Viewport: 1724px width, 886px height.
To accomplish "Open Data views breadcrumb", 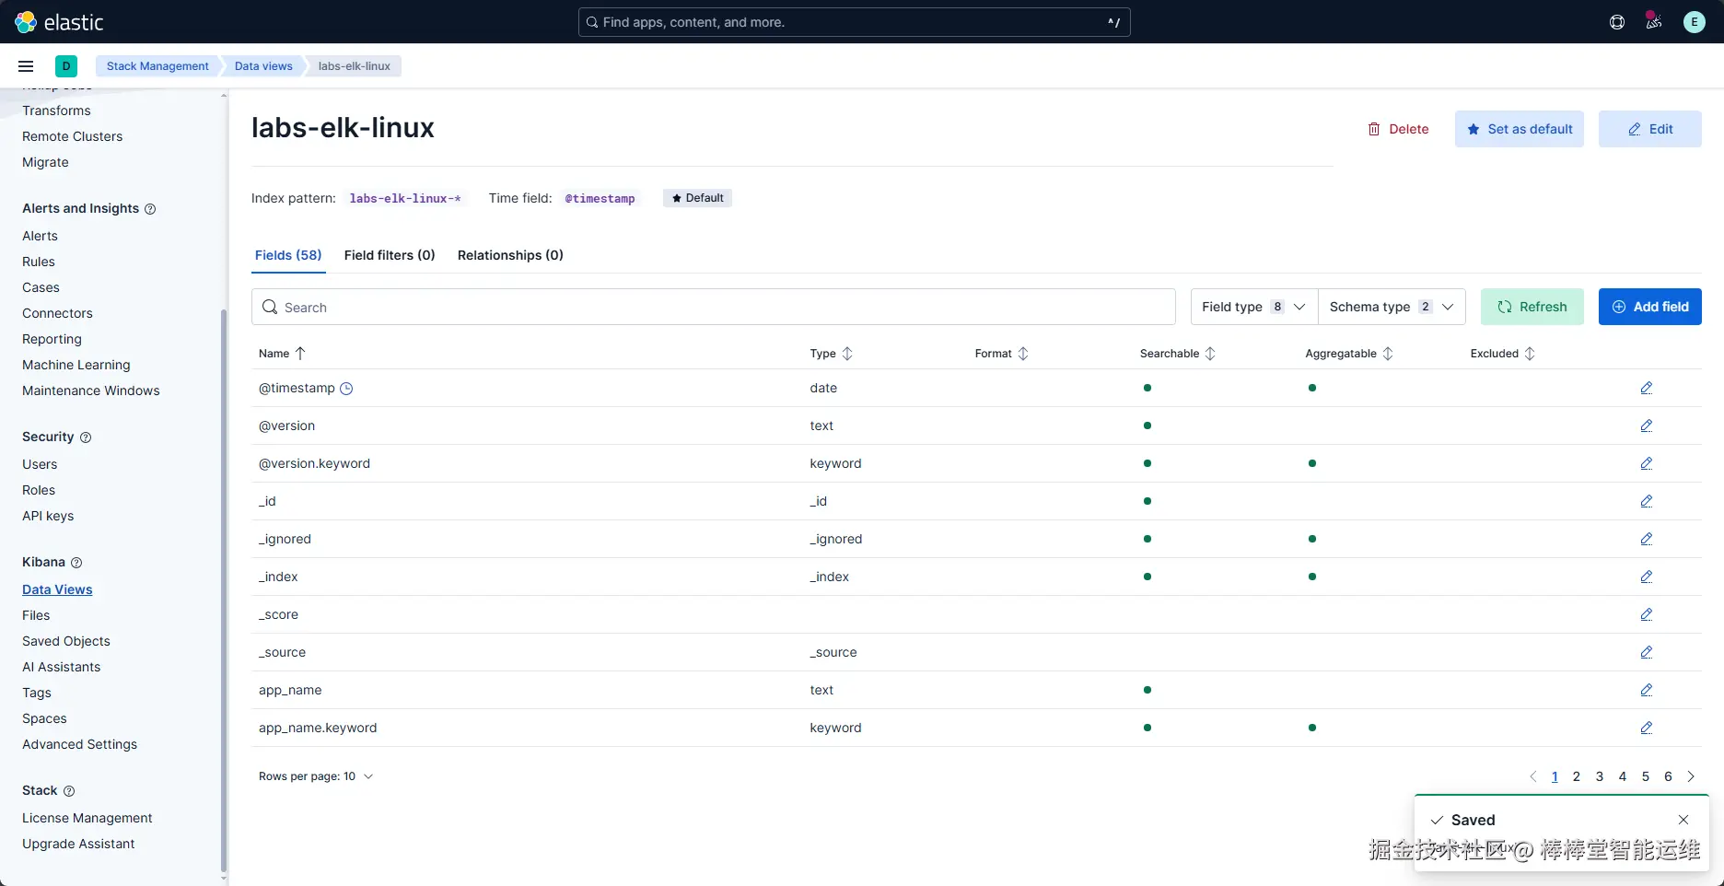I will click(x=263, y=66).
